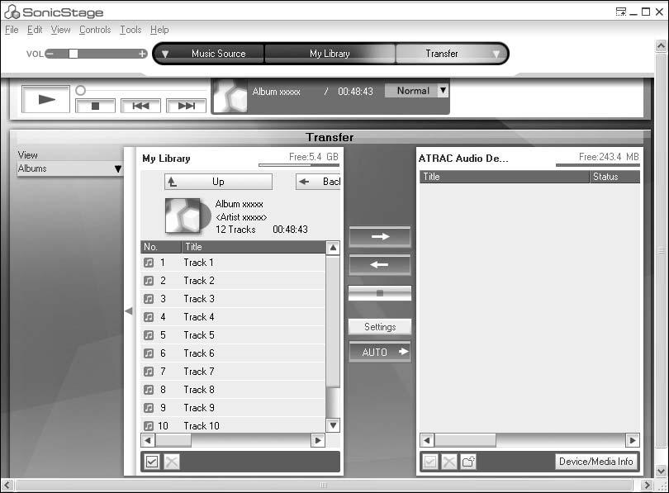Click the No. column header
This screenshot has height=493, width=669.
(x=161, y=247)
